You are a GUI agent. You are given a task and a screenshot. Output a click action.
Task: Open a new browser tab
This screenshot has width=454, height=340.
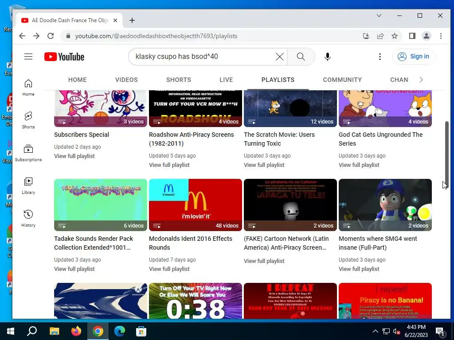pos(132,20)
